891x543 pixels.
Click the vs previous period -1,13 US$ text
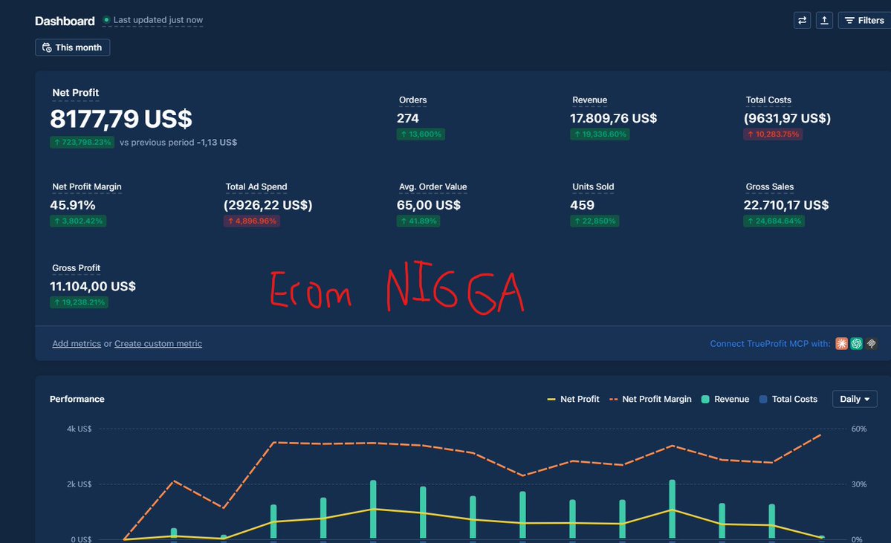point(178,143)
